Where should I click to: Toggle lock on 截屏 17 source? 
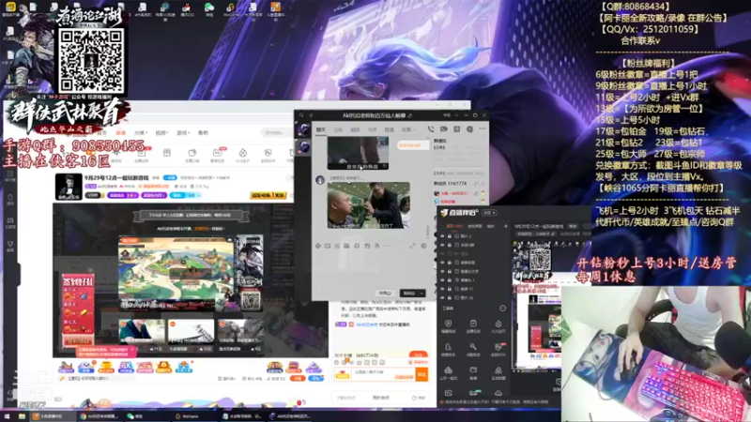(450, 289)
